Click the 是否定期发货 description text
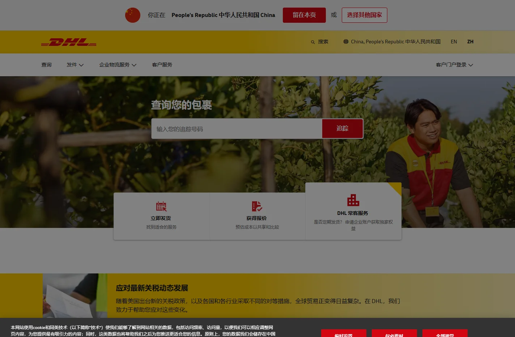This screenshot has width=515, height=337. coord(353,225)
